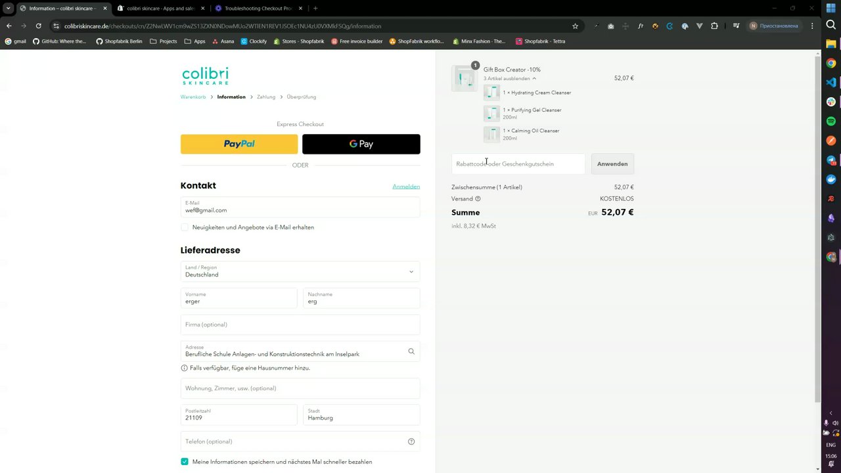Click the Firma (optional) field
This screenshot has width=841, height=473.
point(300,325)
